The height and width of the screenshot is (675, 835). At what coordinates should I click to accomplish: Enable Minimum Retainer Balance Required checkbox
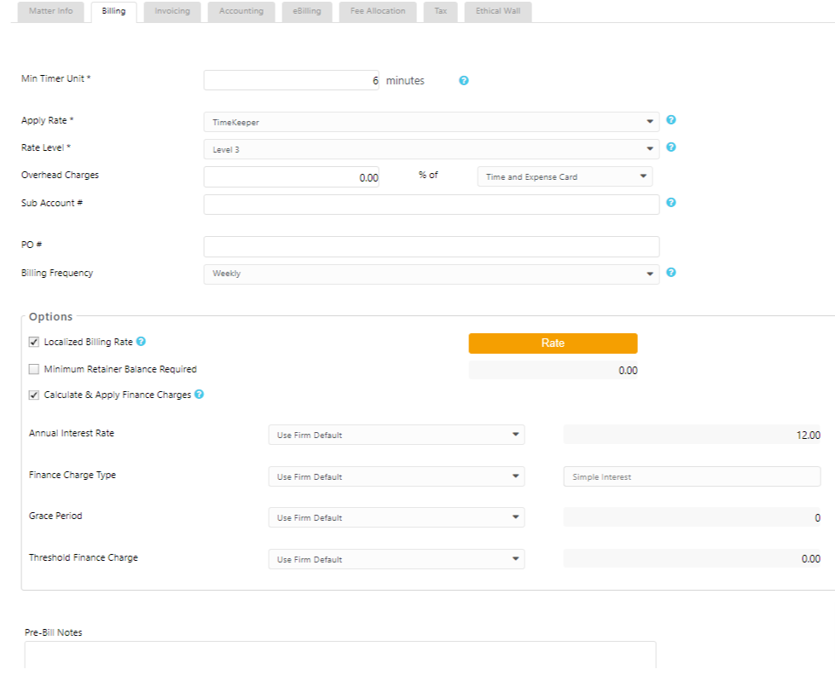click(34, 370)
